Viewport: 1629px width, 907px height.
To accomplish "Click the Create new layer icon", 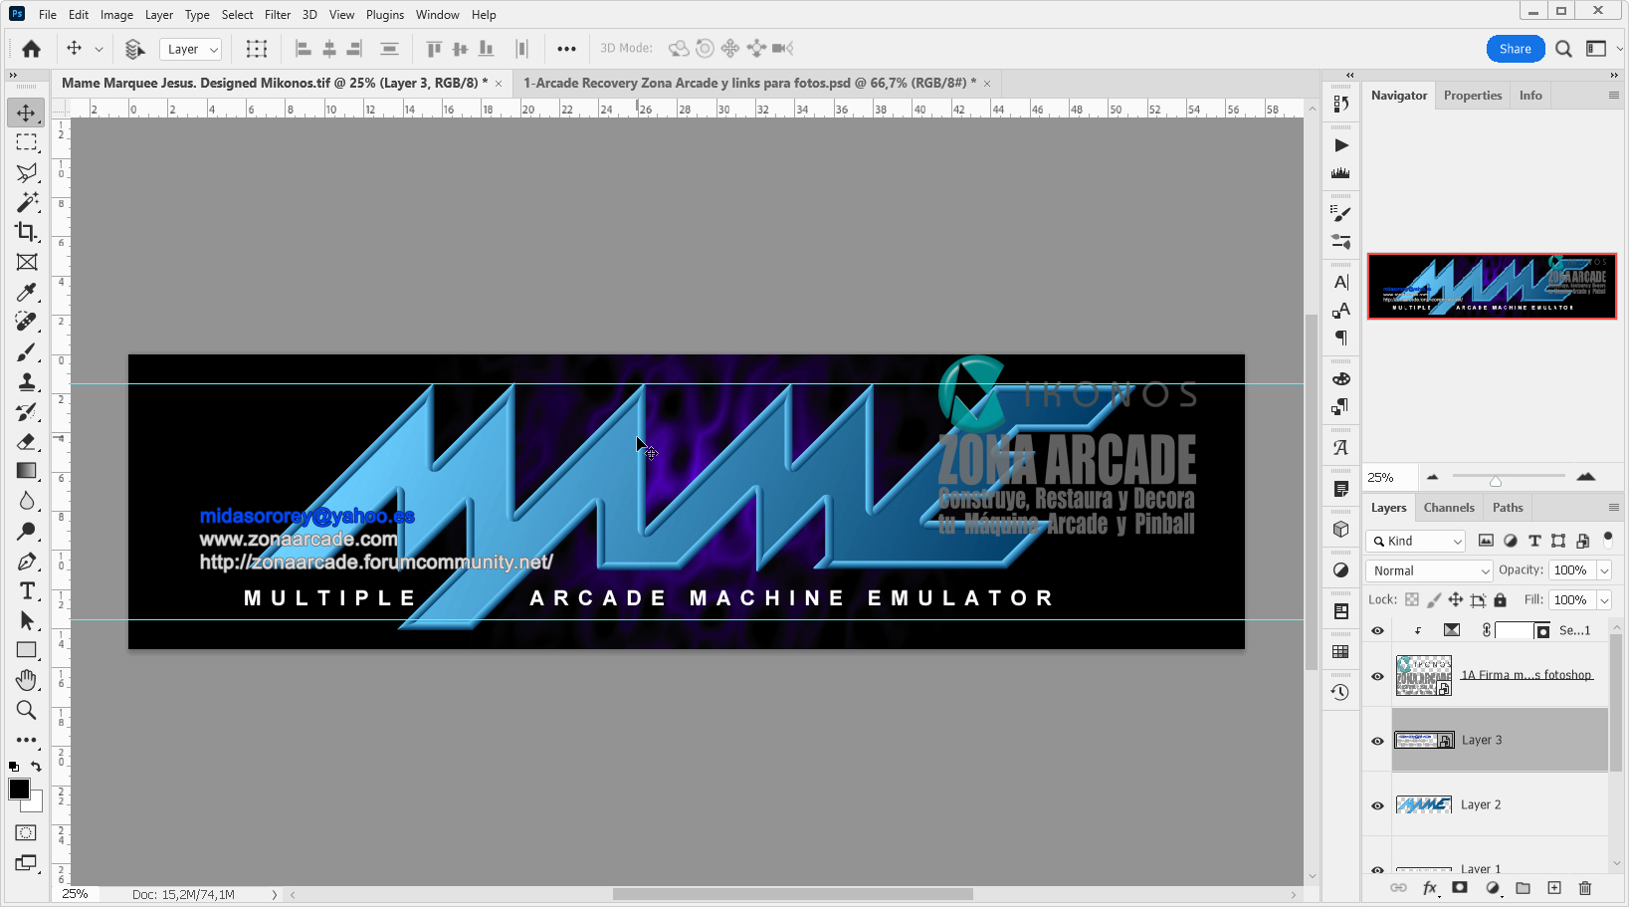I will pyautogui.click(x=1553, y=888).
